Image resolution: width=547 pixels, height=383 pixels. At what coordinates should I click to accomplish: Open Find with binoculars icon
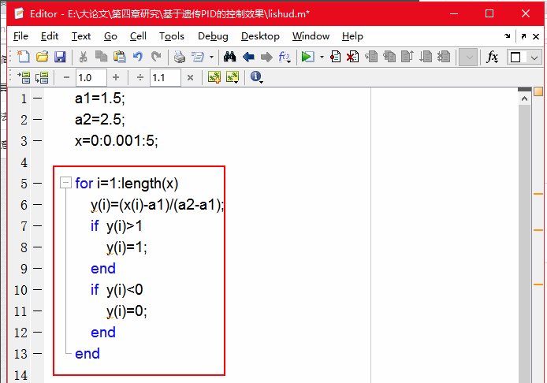click(x=230, y=57)
